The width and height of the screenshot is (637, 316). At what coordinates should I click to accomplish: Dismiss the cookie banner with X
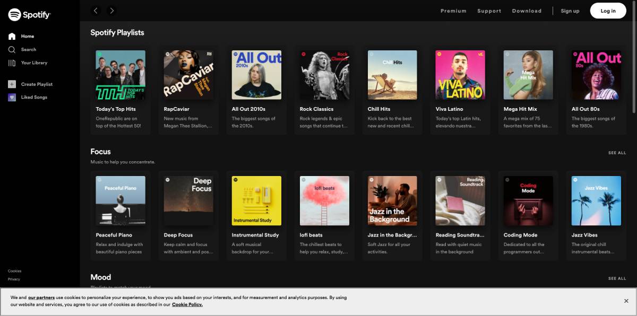point(626,301)
